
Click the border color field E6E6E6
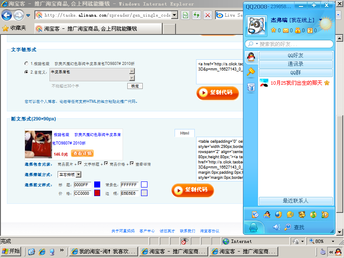(129, 193)
